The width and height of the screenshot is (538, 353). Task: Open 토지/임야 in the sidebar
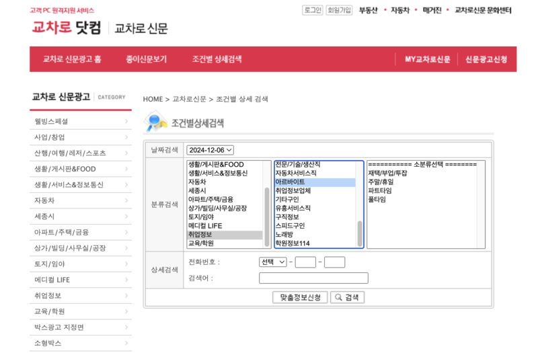[x=81, y=264]
